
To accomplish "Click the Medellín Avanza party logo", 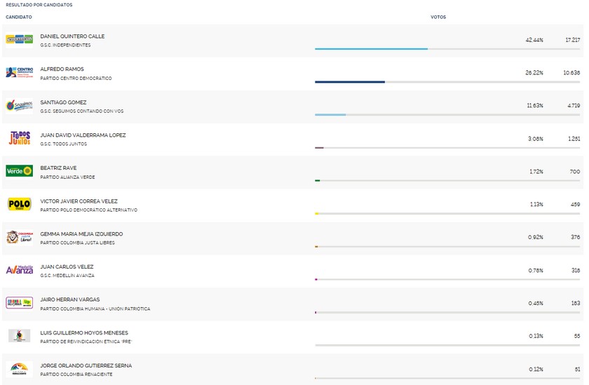I will pyautogui.click(x=19, y=270).
